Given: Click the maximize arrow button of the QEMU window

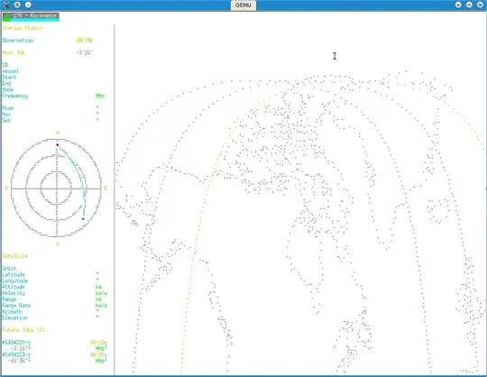Looking at the screenshot, I should tap(469, 5).
